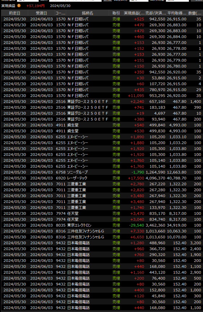Click the orange info icon beside 実現損益
The image size is (203, 312).
(x=19, y=5)
